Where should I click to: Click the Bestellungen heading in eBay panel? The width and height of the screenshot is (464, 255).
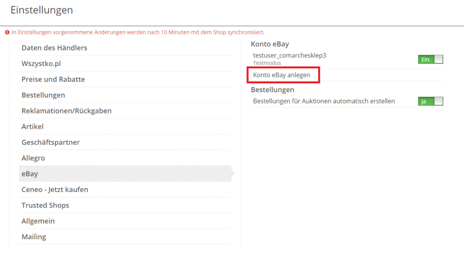(272, 90)
